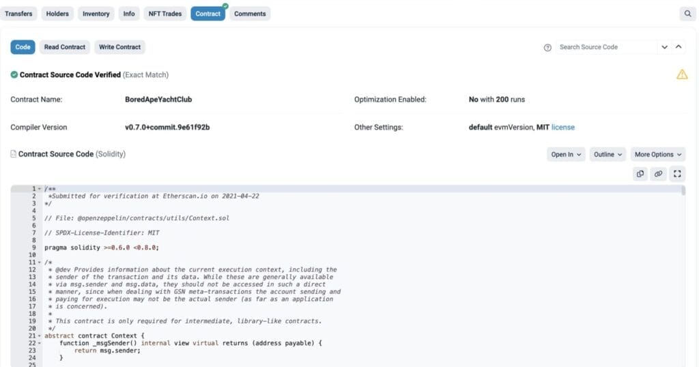Viewport: 699px width, 367px height.
Task: Open the search magnifier icon at top right
Action: coord(687,14)
